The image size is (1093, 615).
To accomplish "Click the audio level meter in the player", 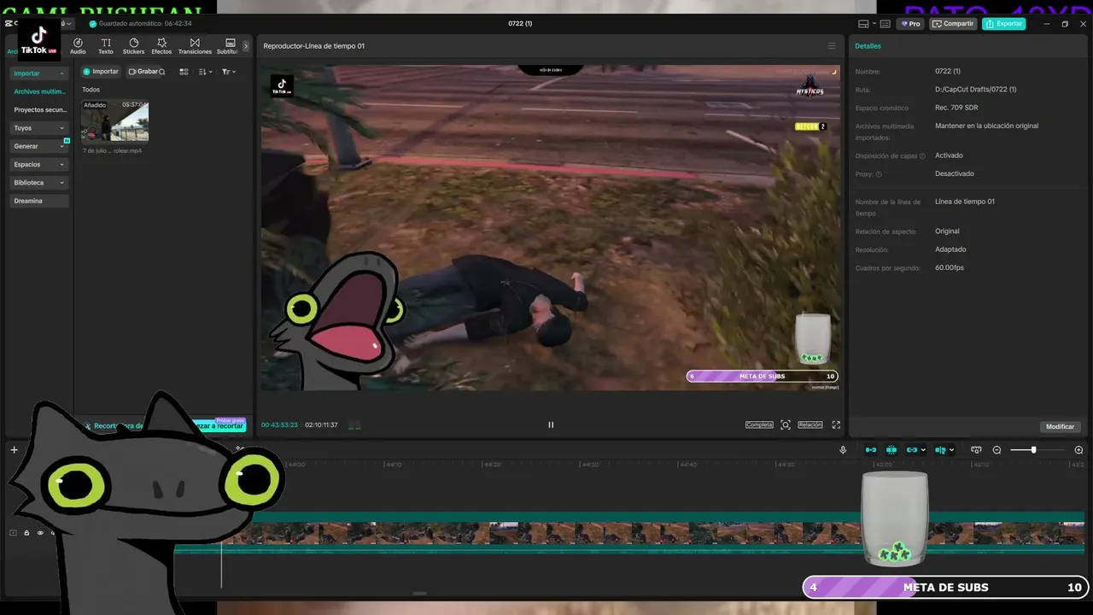I will 354,425.
